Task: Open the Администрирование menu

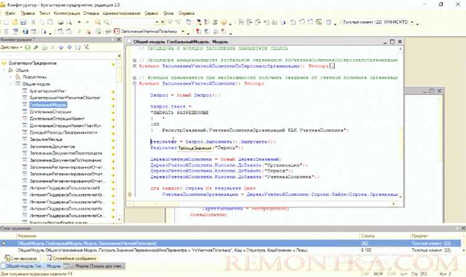Action: (x=121, y=14)
